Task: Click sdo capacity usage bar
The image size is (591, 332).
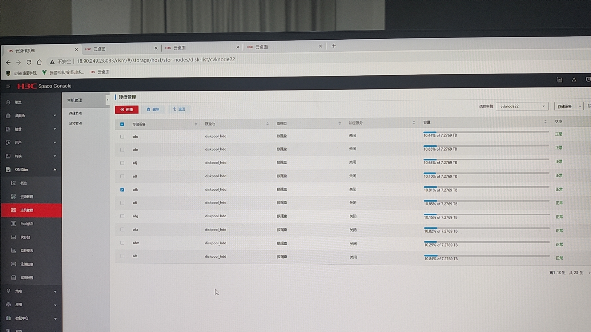Action: pos(486,132)
